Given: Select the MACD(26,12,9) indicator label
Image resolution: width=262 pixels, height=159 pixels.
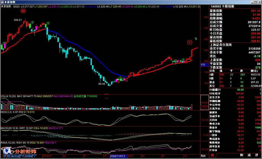Looking at the screenshot, I should (10, 128).
